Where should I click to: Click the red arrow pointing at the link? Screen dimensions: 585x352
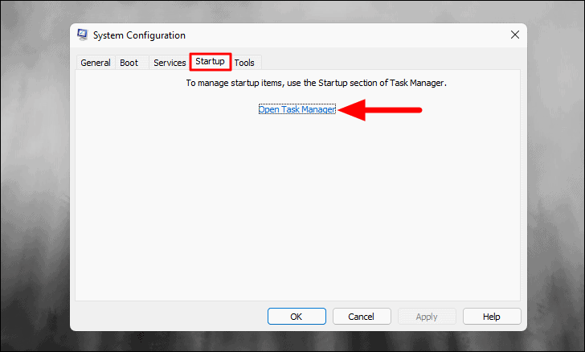(379, 110)
